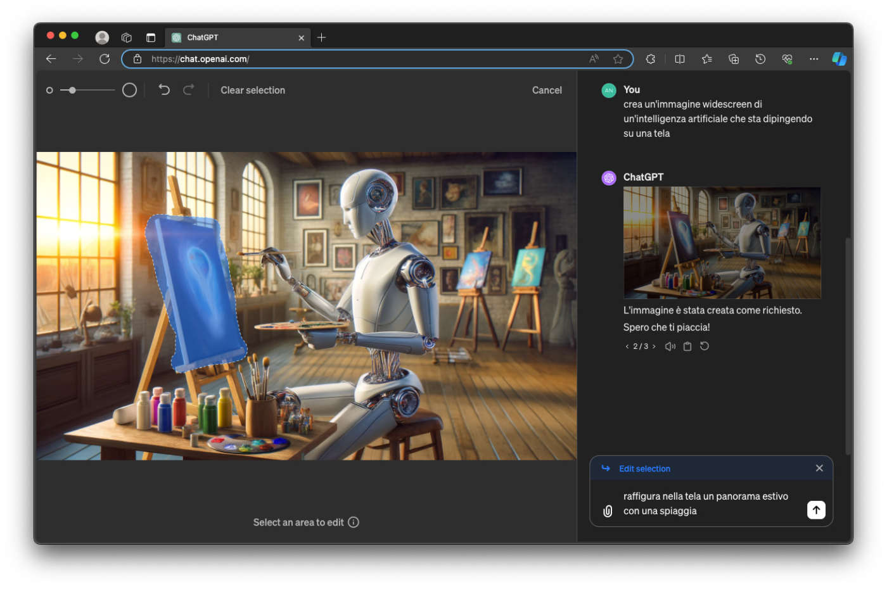
Task: Open browser extensions puzzle icon
Action: point(651,59)
